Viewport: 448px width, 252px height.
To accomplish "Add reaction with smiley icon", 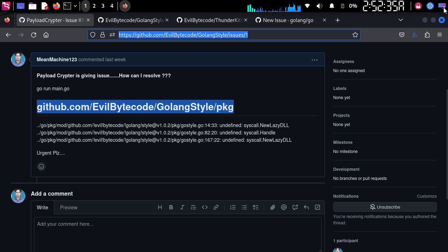I will 41,167.
